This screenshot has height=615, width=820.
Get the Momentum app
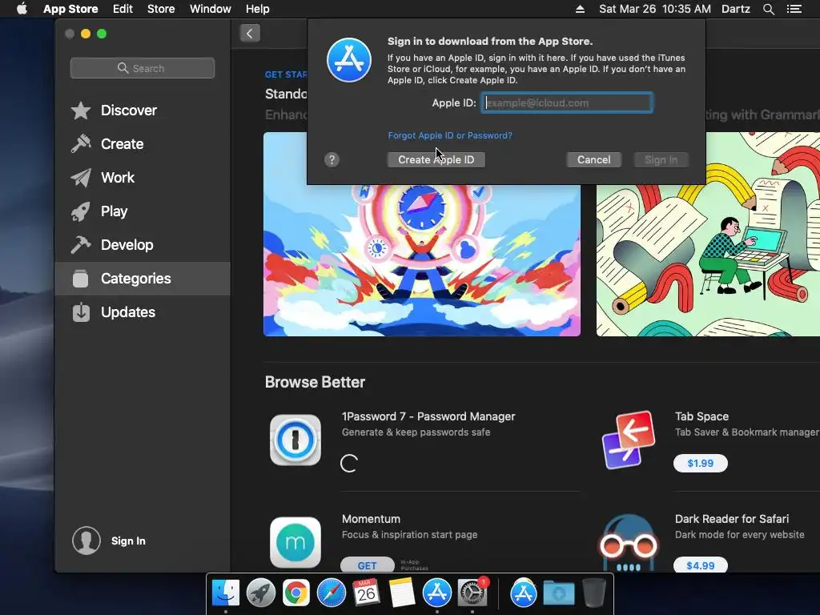click(367, 565)
